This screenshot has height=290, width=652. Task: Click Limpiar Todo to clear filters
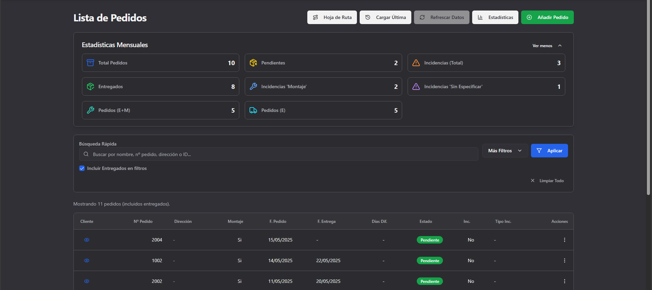point(547,181)
